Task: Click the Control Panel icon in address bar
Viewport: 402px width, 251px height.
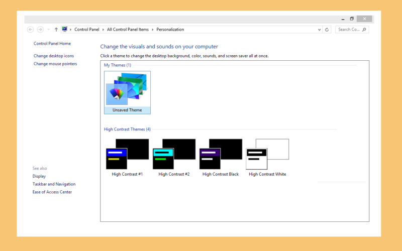Action: (65, 29)
